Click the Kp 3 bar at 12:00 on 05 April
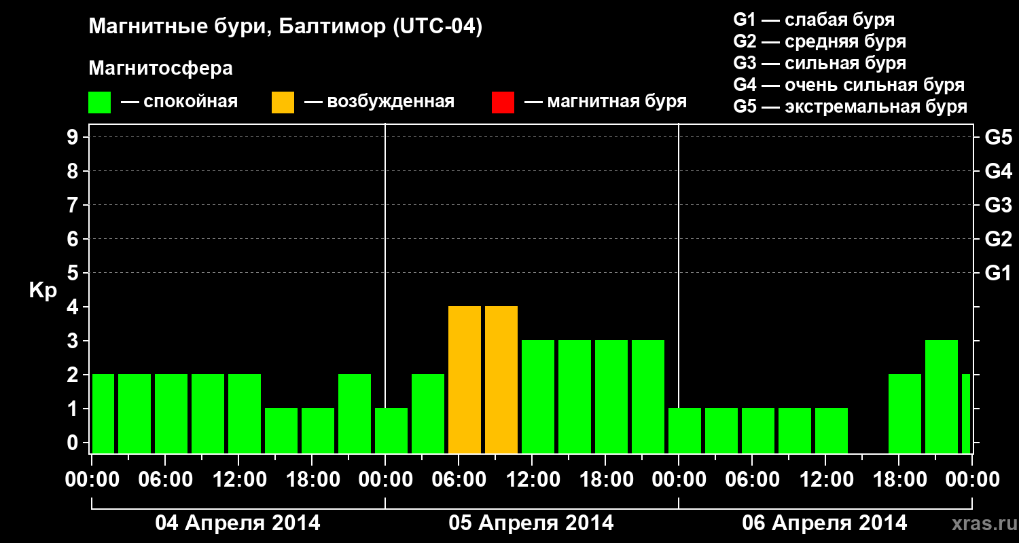Viewport: 1019px width, 543px height. (x=538, y=396)
